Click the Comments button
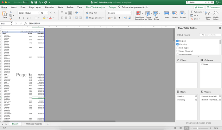 coord(213,7)
